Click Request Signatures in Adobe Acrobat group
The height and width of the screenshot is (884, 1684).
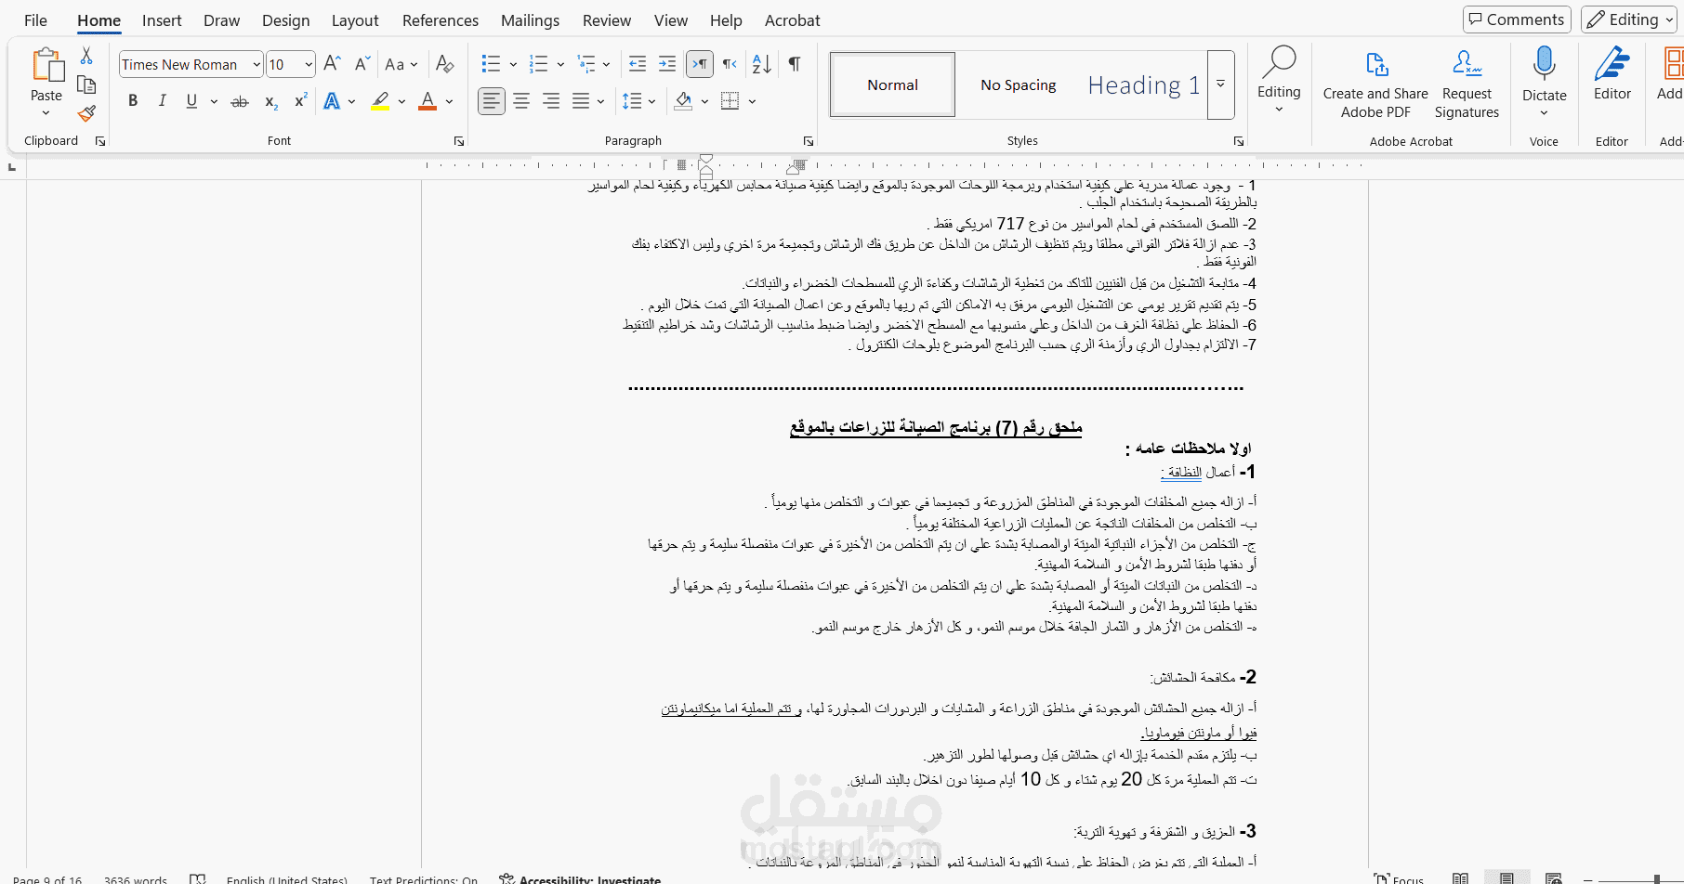click(x=1467, y=84)
